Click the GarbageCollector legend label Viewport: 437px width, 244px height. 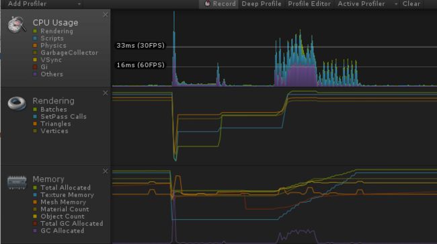coord(69,52)
